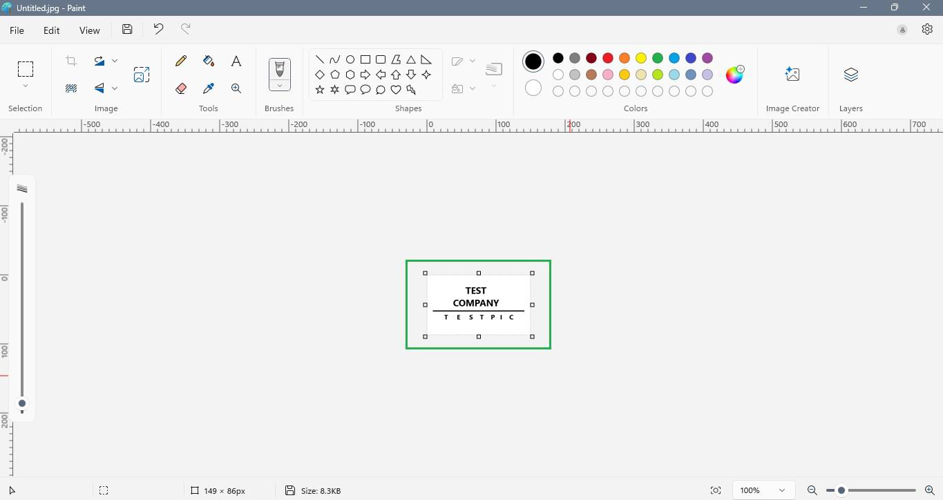This screenshot has width=943, height=500.
Task: Select the Eraser tool
Action: tap(181, 88)
